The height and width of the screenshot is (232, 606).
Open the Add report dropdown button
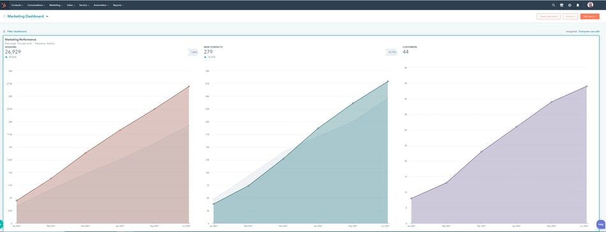pos(590,17)
